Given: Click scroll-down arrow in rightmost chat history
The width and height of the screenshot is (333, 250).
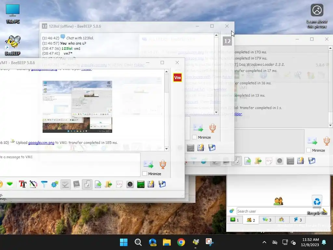Looking at the screenshot, I should click(x=330, y=125).
